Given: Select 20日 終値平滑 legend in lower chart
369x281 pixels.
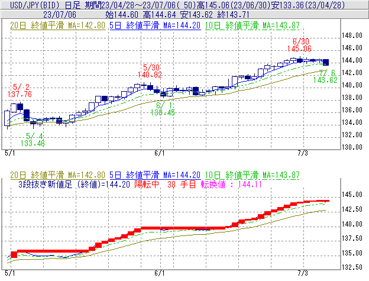Looking at the screenshot, I should tap(58, 175).
